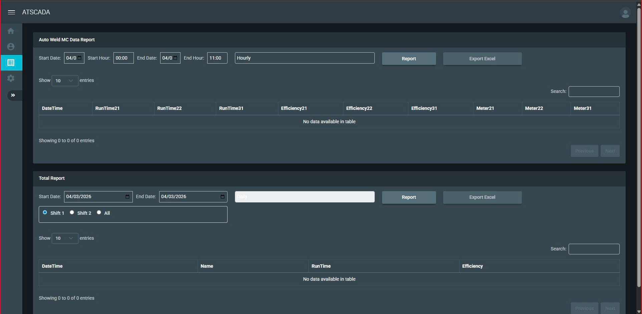Open settings gear in sidebar
642x314 pixels.
[11, 78]
